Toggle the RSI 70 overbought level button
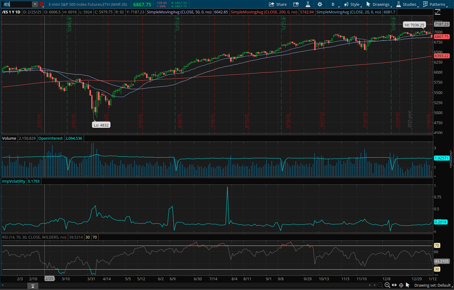Image resolution: width=454 pixels, height=290 pixels. tap(94, 237)
